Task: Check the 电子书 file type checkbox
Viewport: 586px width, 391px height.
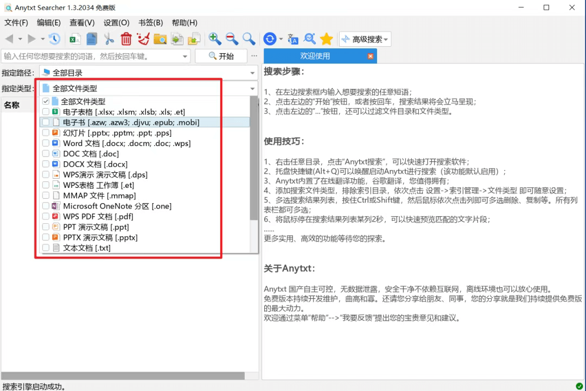Action: pyautogui.click(x=46, y=122)
